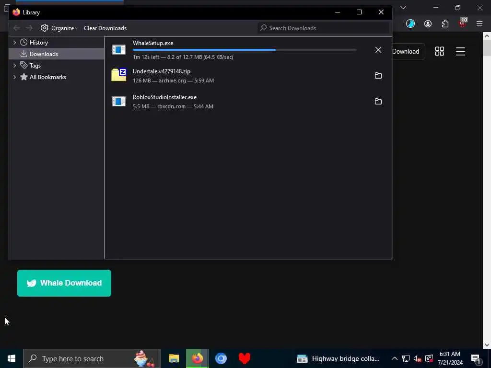Go forward in Library navigation

click(x=29, y=28)
